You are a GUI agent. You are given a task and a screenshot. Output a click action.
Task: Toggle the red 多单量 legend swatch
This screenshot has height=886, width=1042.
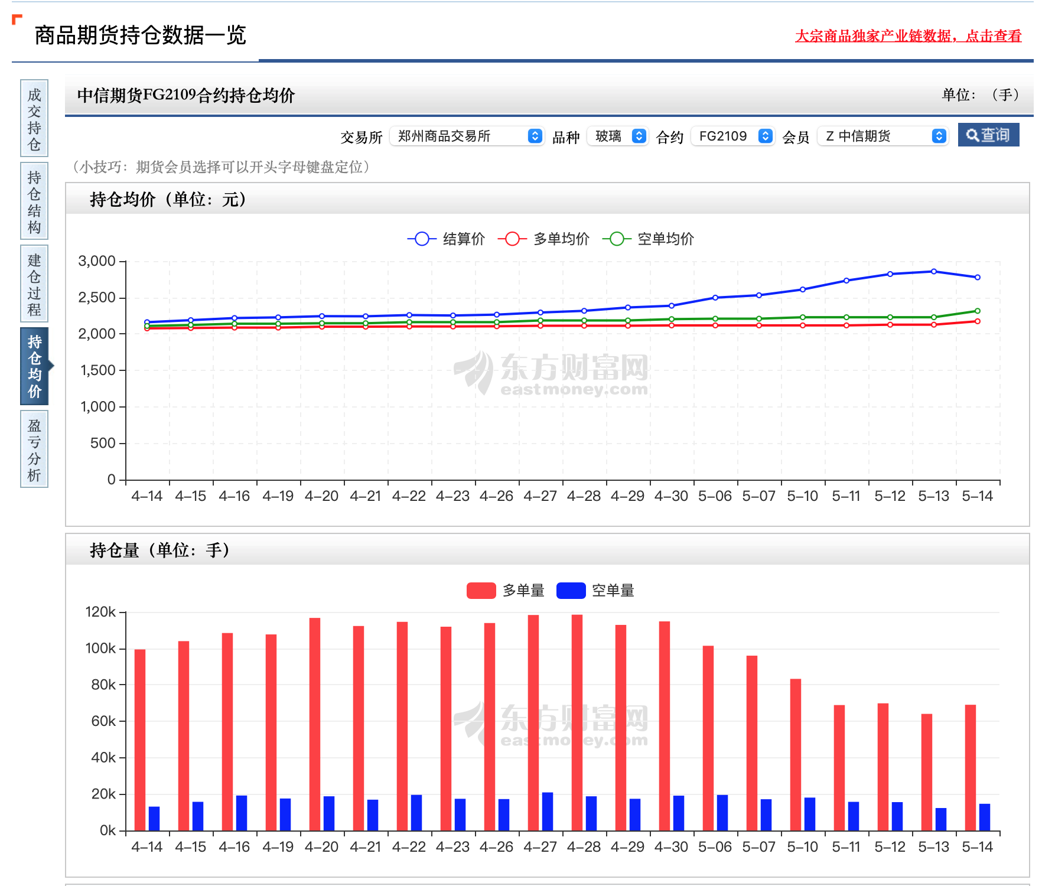pyautogui.click(x=481, y=591)
